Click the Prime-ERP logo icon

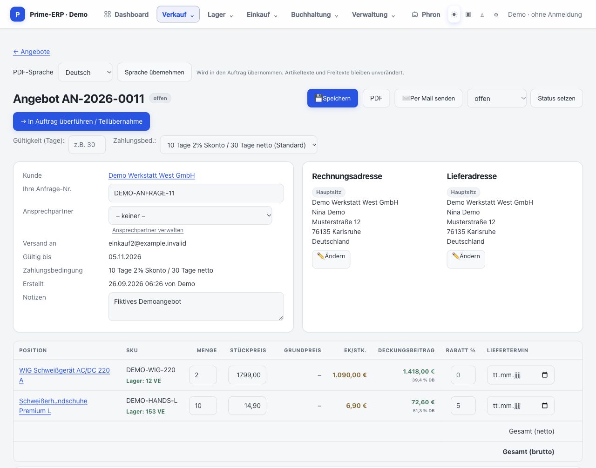[x=18, y=14]
